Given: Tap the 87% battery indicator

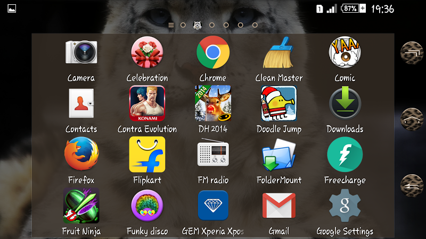Looking at the screenshot, I should tap(353, 8).
